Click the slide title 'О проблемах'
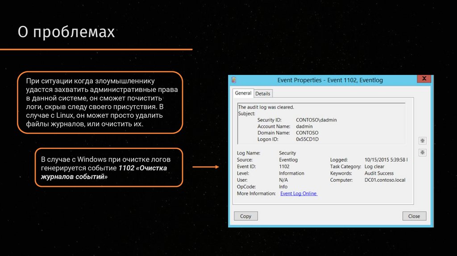The height and width of the screenshot is (256, 457). coord(66,32)
